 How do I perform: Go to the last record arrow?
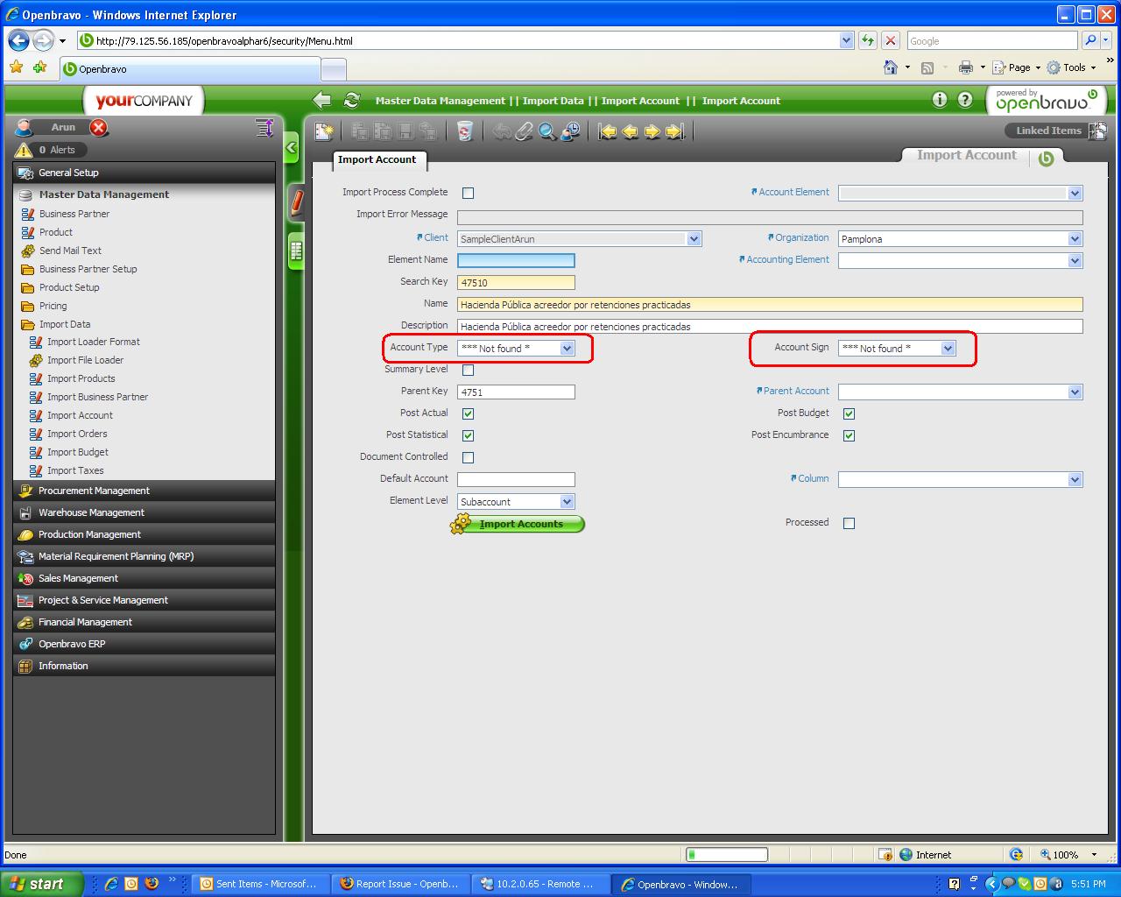coord(673,131)
